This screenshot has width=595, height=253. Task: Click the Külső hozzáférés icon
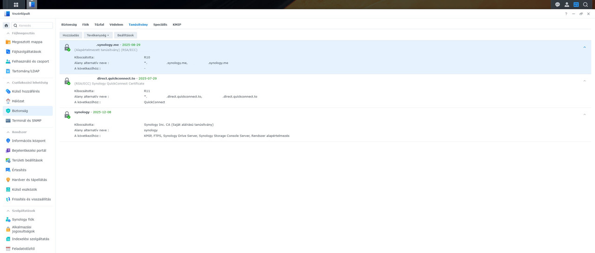(8, 91)
